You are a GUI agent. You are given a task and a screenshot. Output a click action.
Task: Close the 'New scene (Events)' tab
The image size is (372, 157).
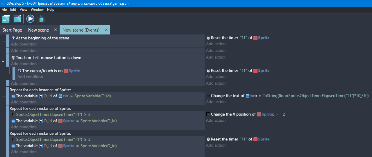tap(106, 30)
